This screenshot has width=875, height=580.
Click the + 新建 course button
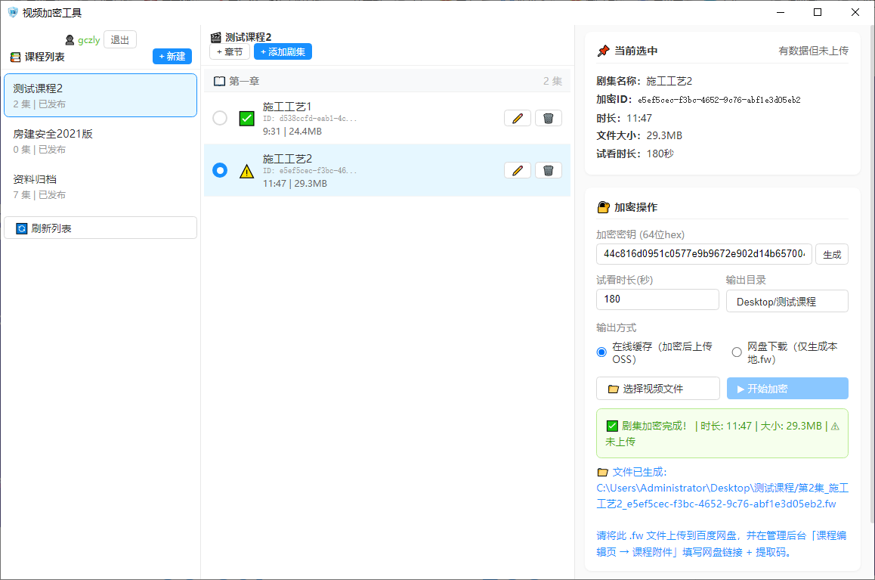pos(172,57)
